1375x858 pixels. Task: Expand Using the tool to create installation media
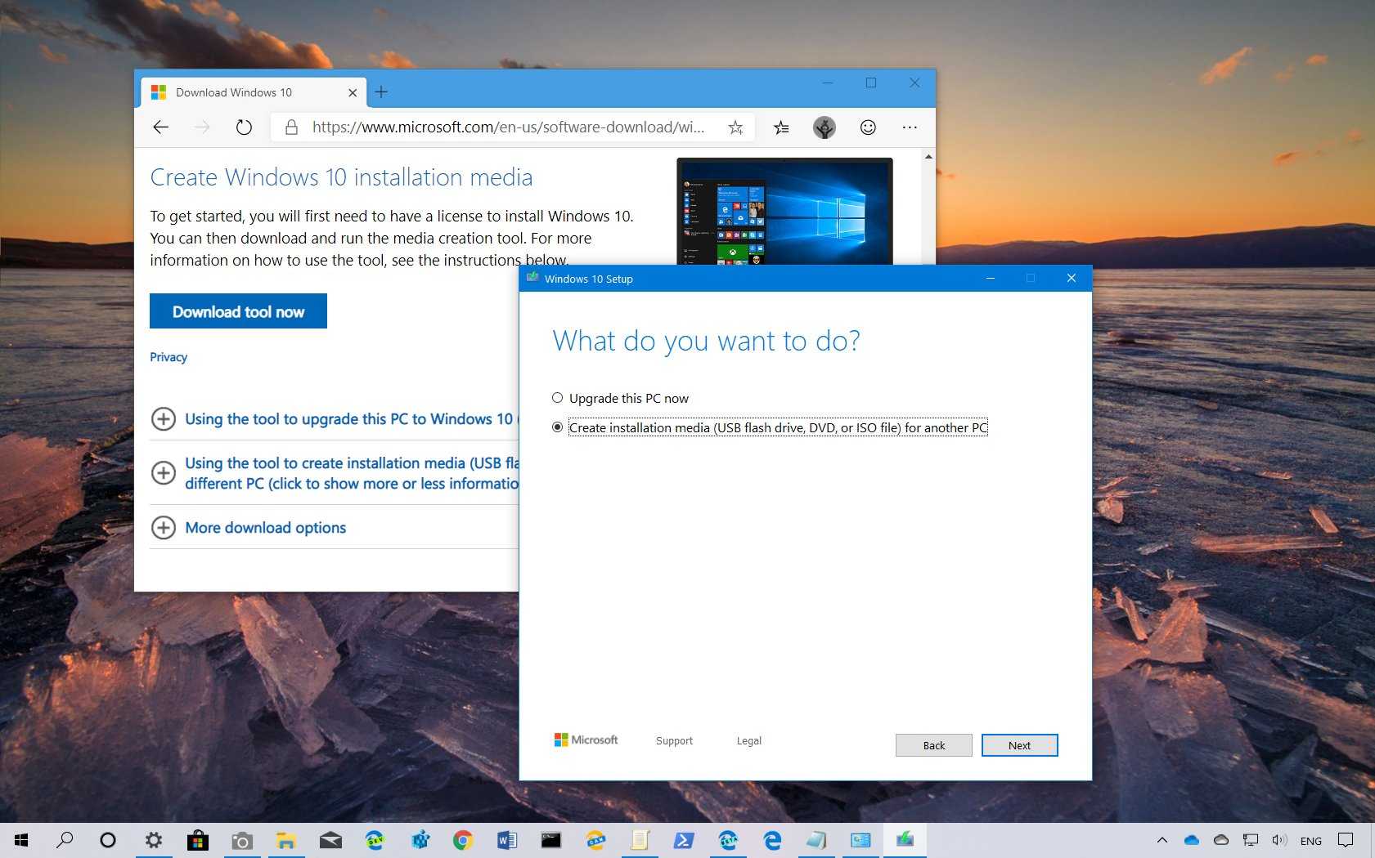click(164, 473)
